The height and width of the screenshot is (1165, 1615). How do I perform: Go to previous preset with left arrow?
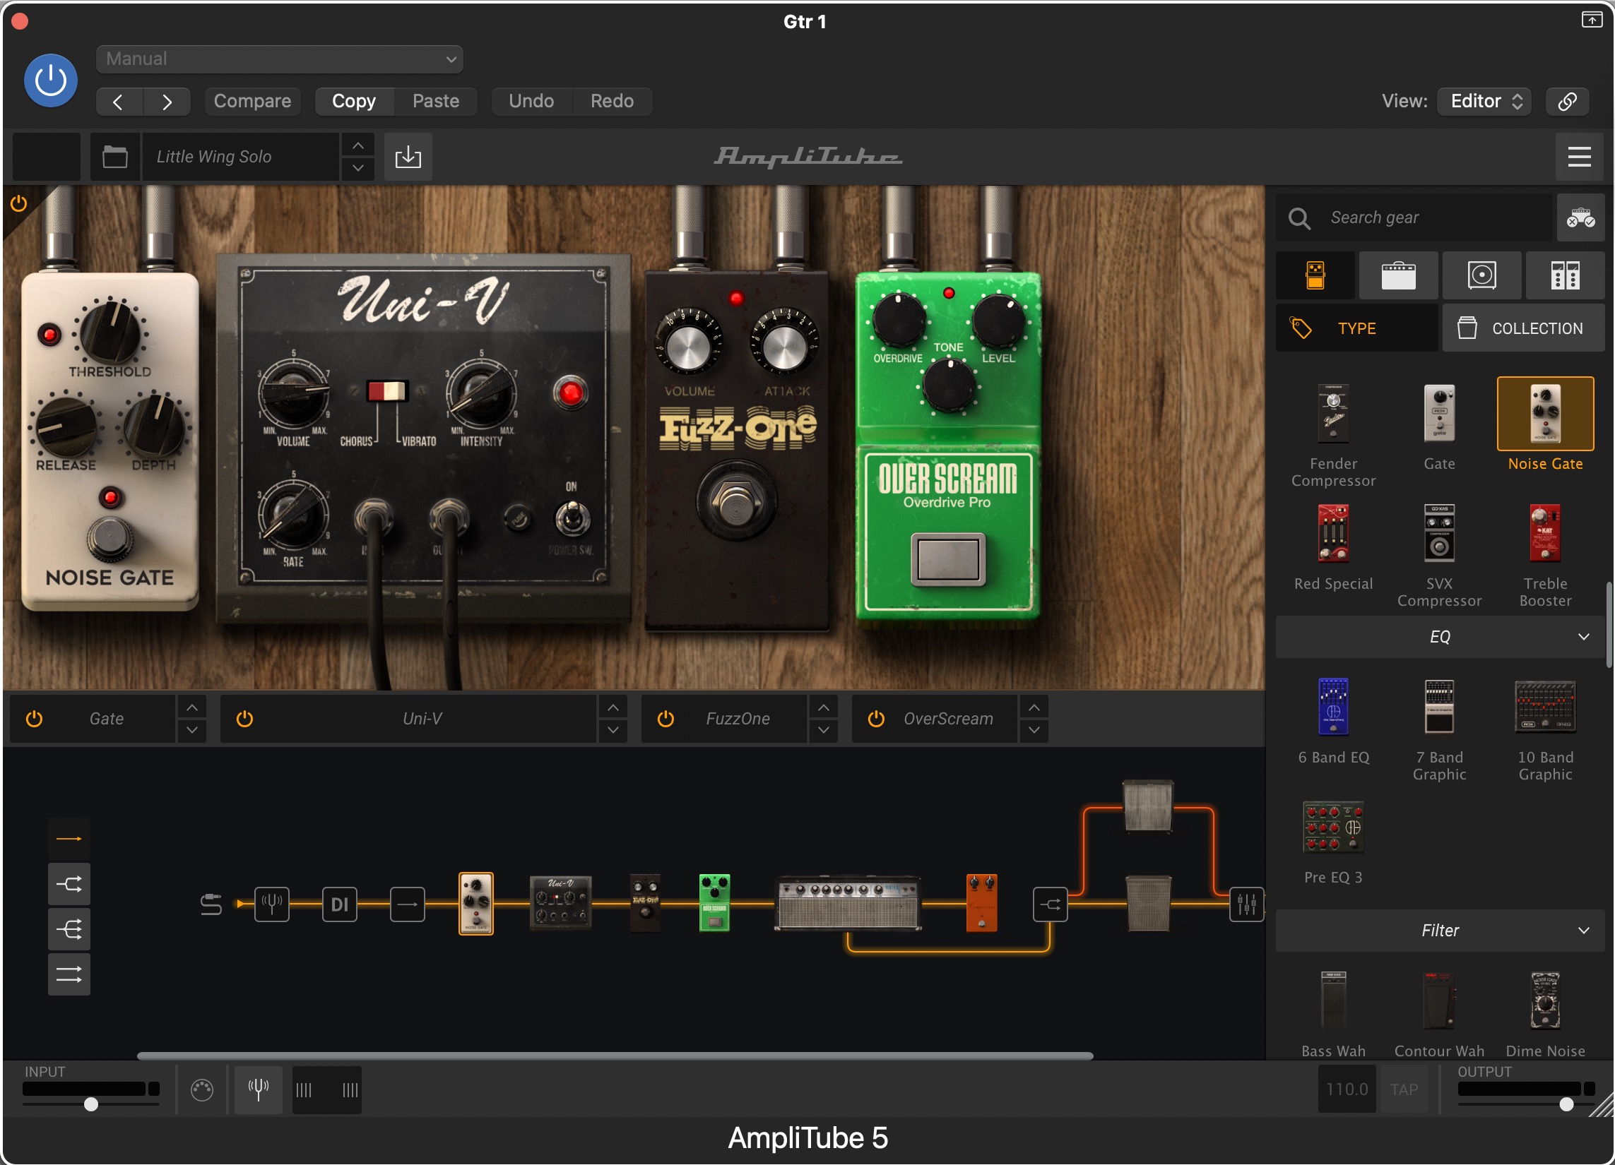[119, 102]
